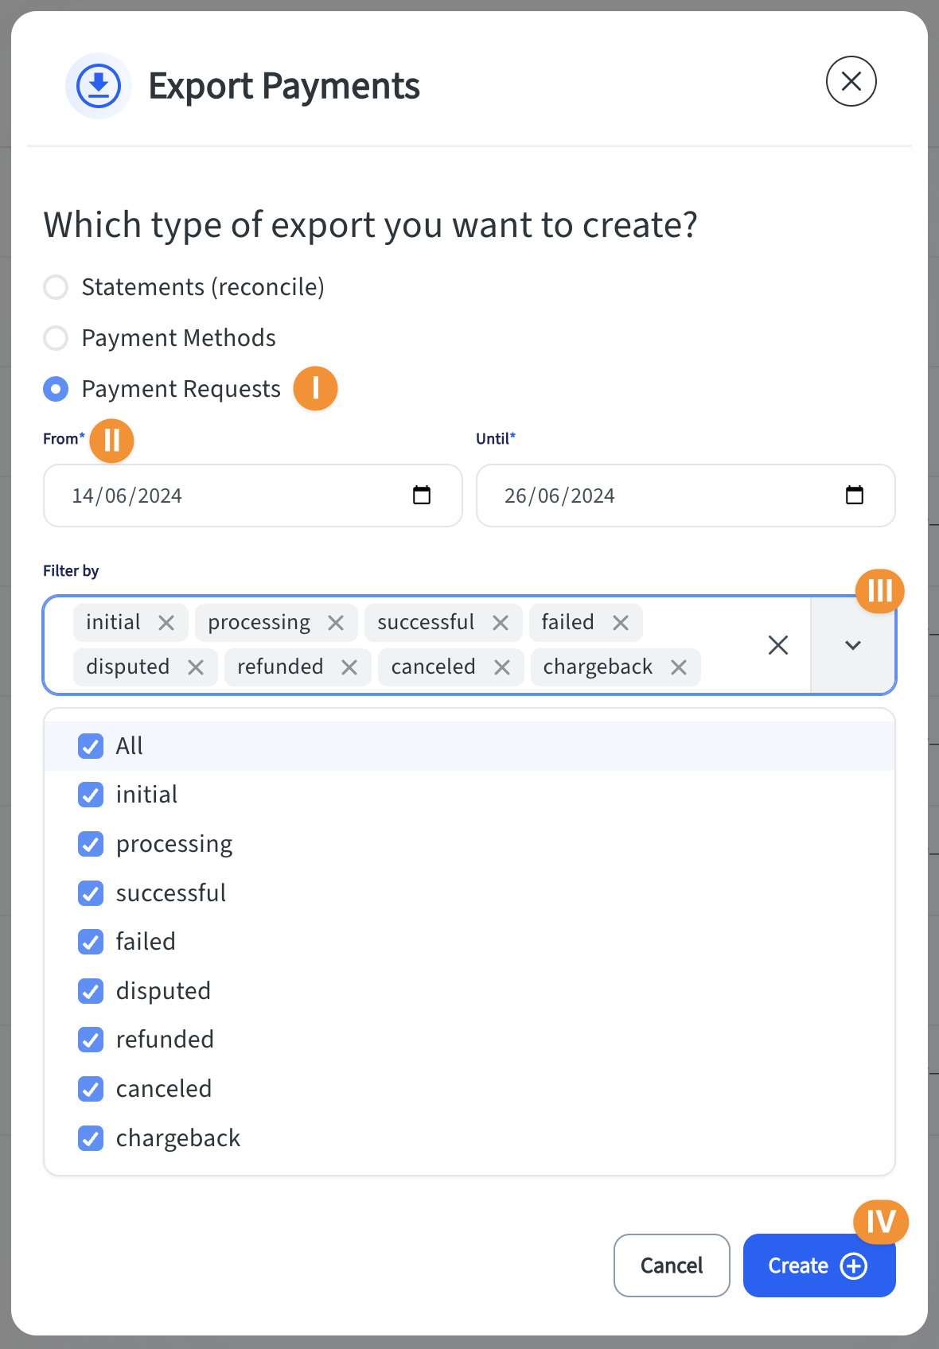Remove the 'successful' filter tag
The width and height of the screenshot is (939, 1349).
click(501, 623)
